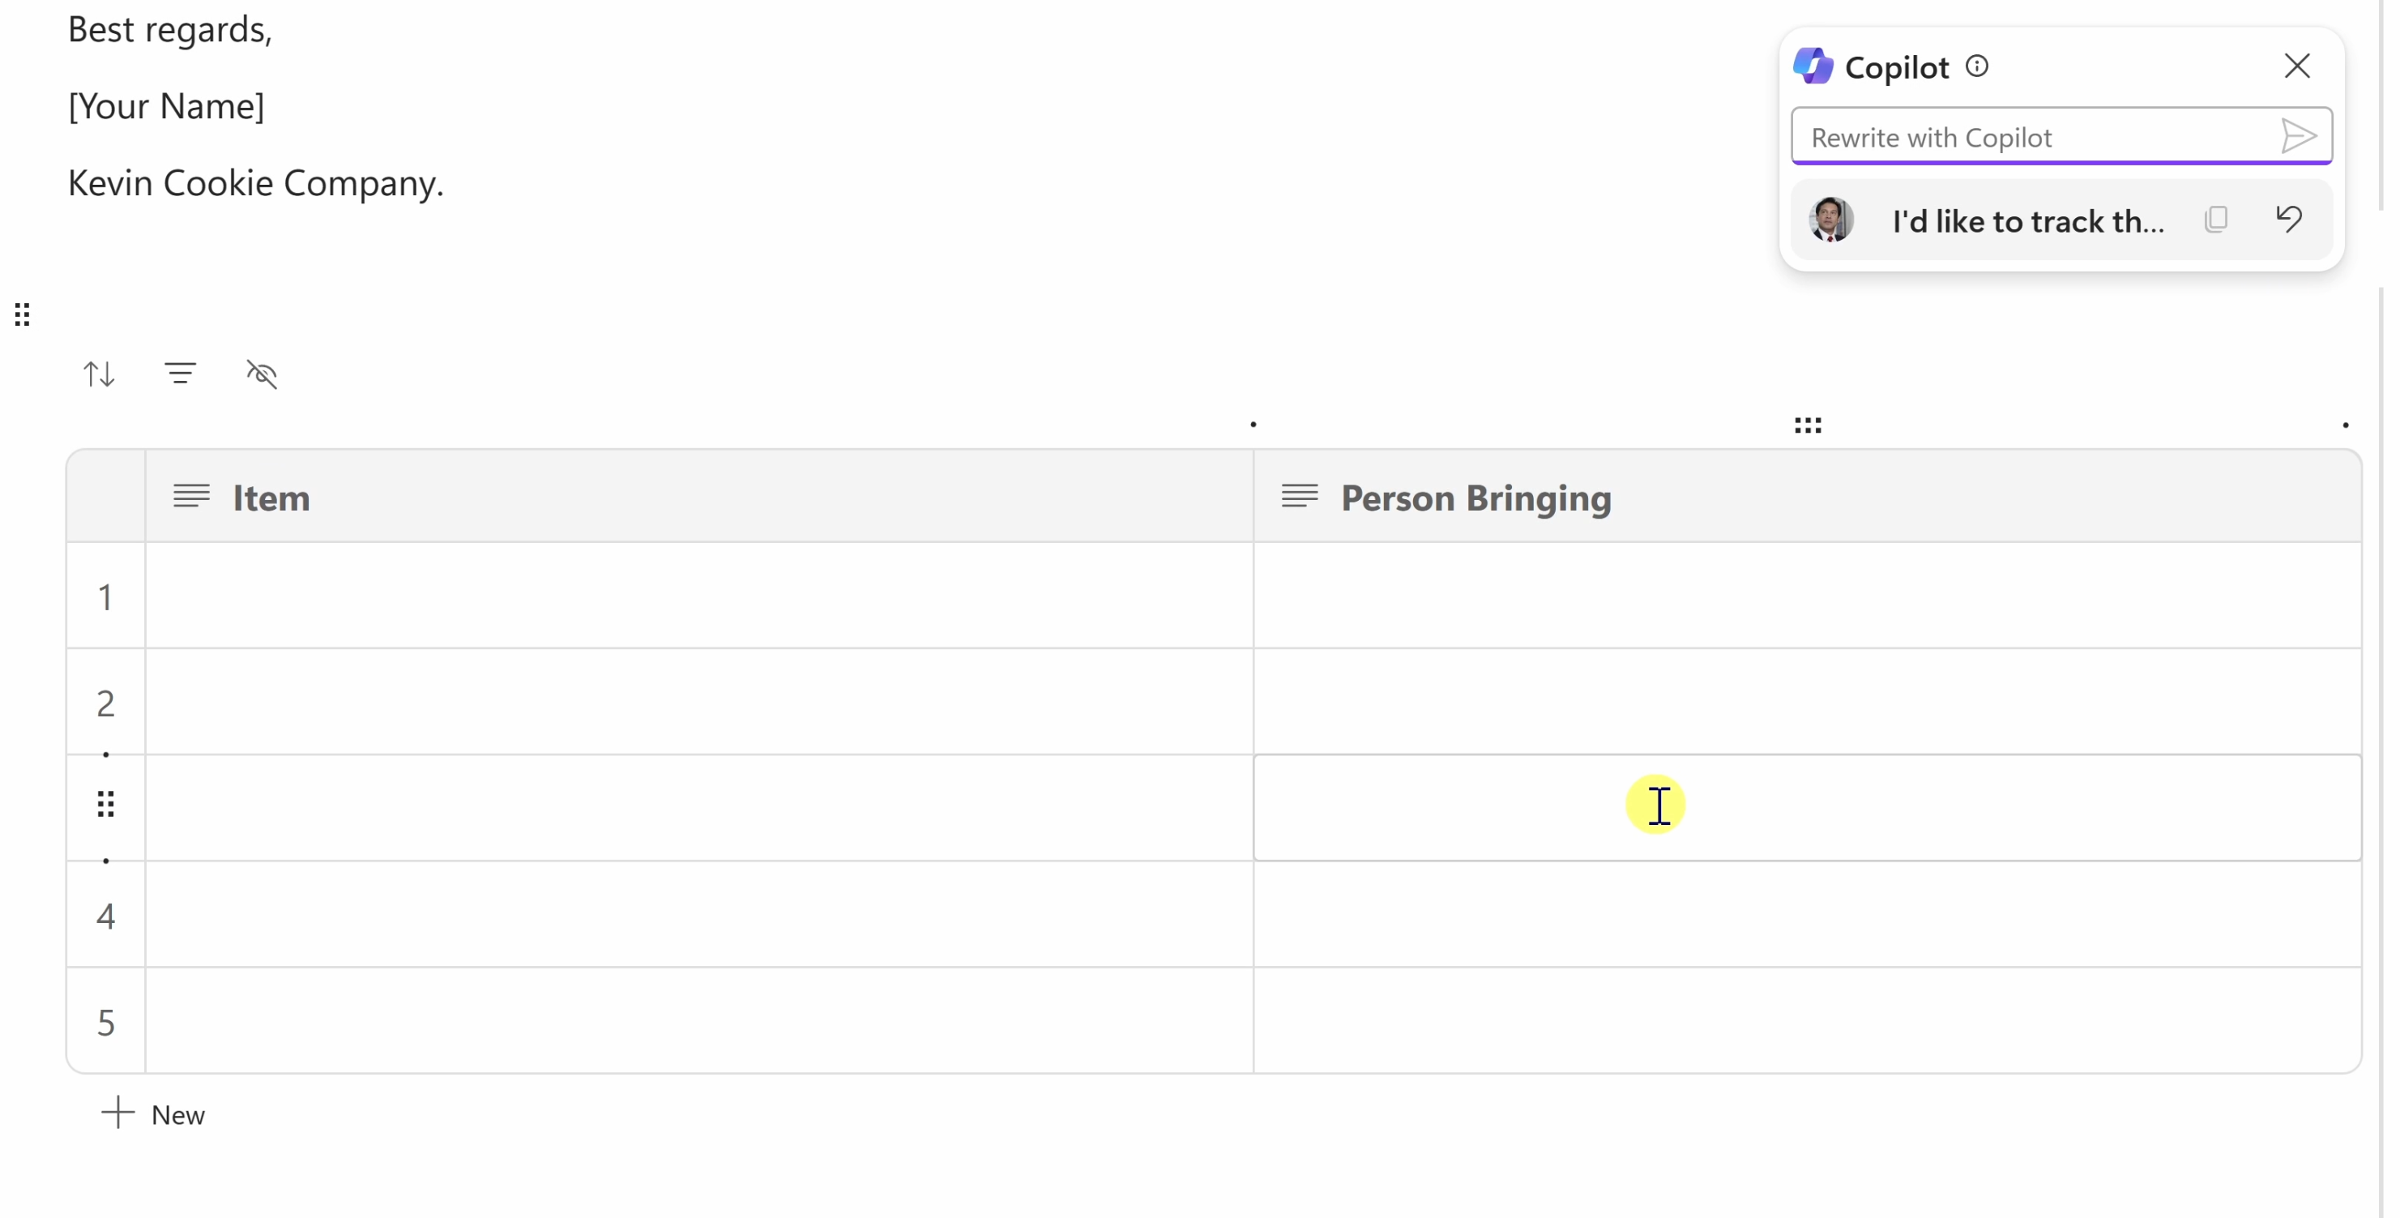Copy the Copilot prompt text
The image size is (2400, 1218).
pos(2215,219)
